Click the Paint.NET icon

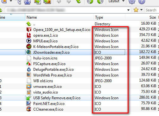point(29,103)
